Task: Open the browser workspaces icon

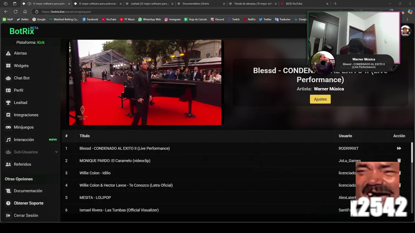Action: (x=6, y=4)
